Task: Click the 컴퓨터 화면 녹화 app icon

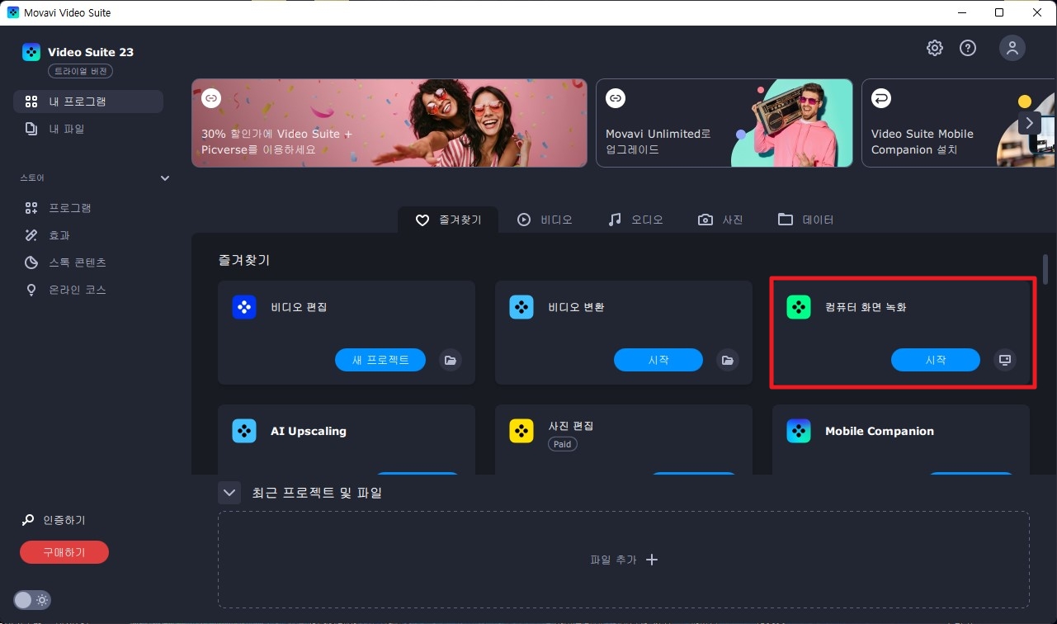Action: 799,307
